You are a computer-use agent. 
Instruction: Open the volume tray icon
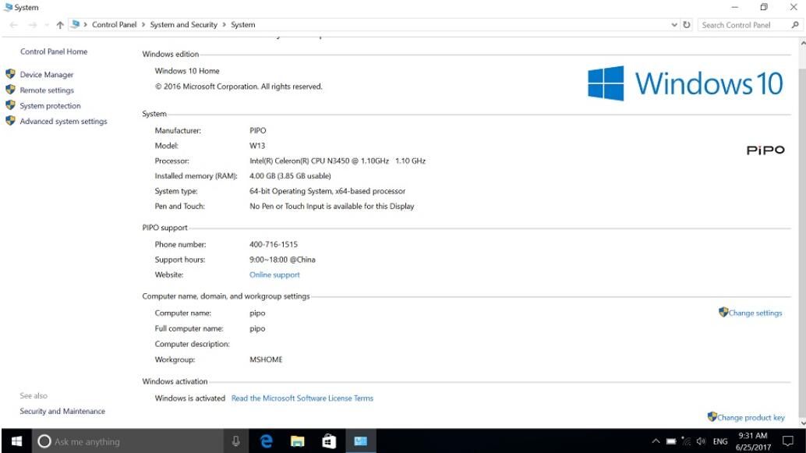[701, 441]
